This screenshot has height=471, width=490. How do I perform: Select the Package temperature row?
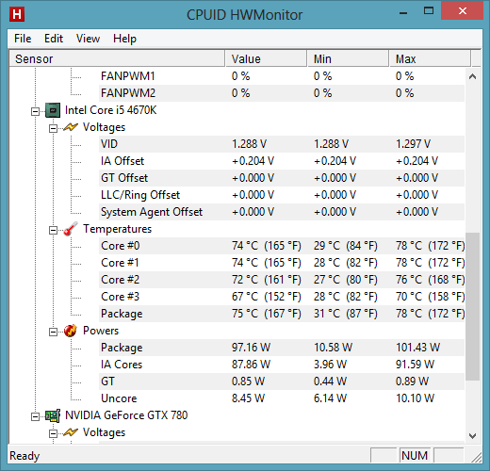pos(282,314)
